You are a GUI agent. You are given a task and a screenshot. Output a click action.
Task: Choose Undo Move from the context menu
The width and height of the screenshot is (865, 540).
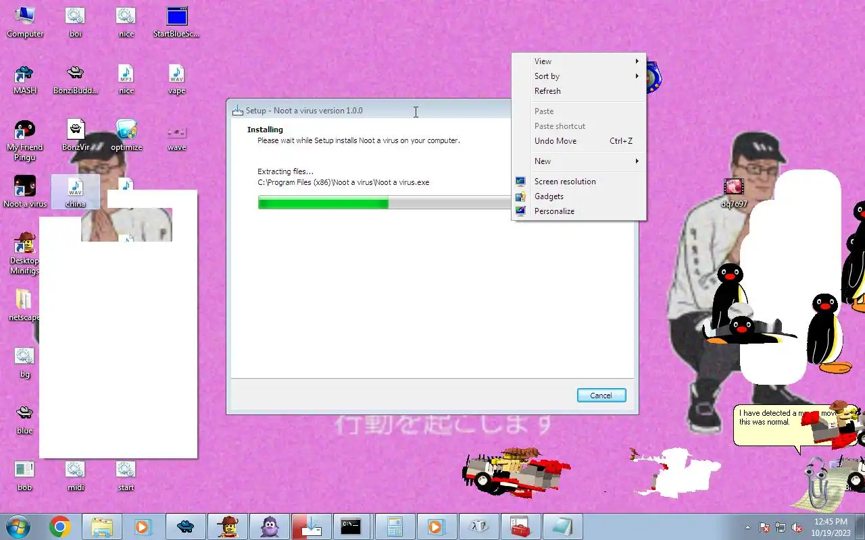(x=578, y=141)
